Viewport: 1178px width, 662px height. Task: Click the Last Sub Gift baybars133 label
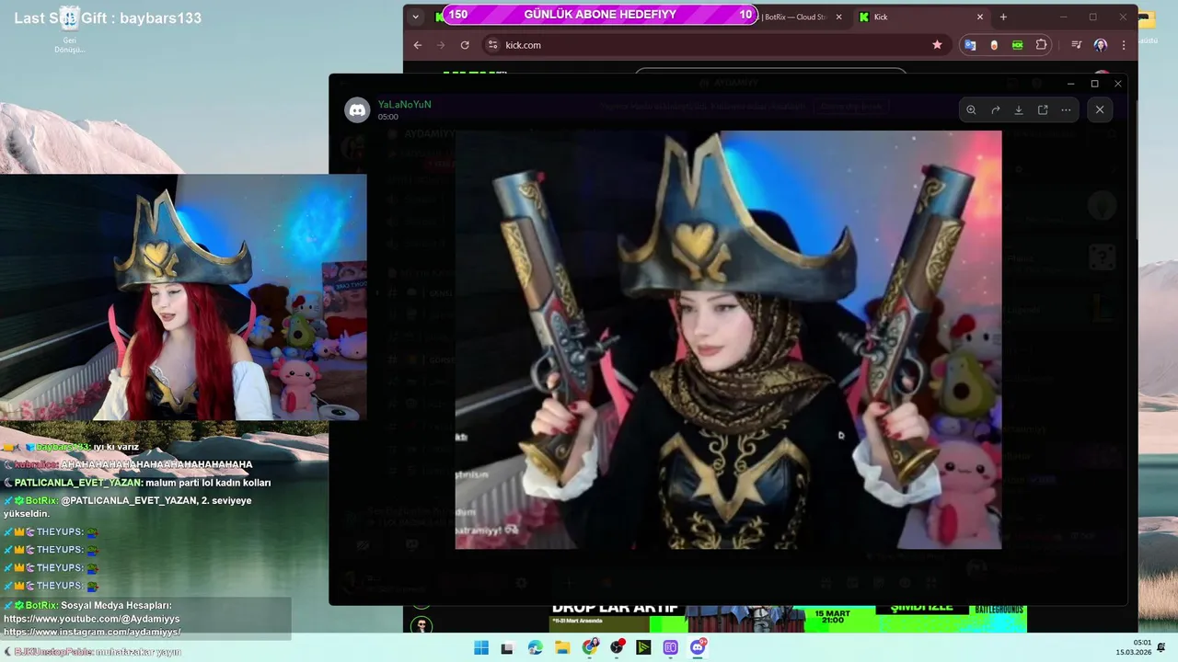[x=108, y=17]
